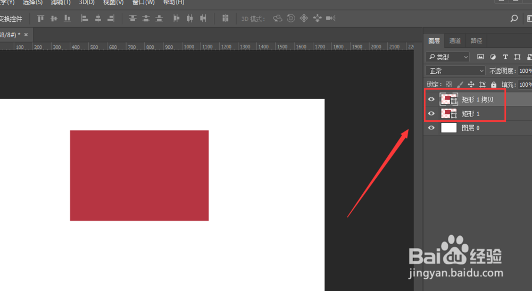This screenshot has height=291, width=532.
Task: Open the 窗口(W) menu
Action: pos(144,2)
